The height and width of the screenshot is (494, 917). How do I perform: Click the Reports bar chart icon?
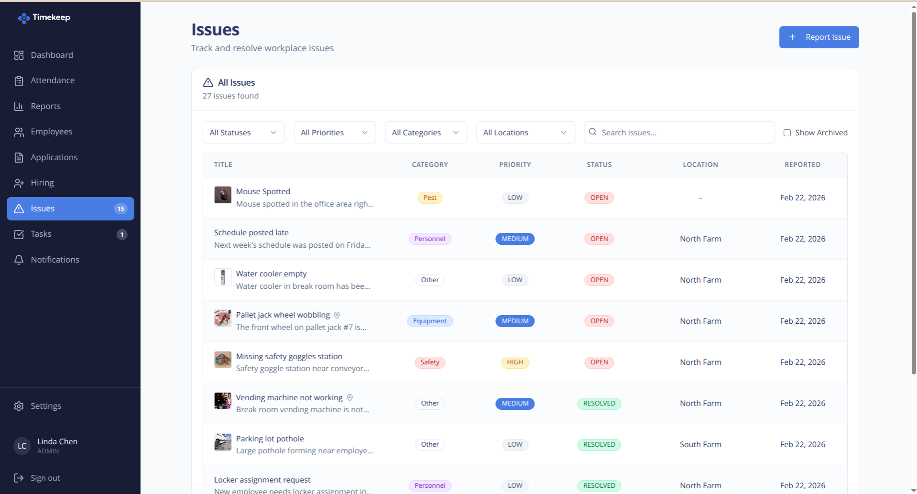pyautogui.click(x=19, y=106)
